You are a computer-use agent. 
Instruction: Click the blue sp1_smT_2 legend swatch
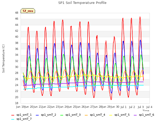pyautogui.click(x=37, y=115)
